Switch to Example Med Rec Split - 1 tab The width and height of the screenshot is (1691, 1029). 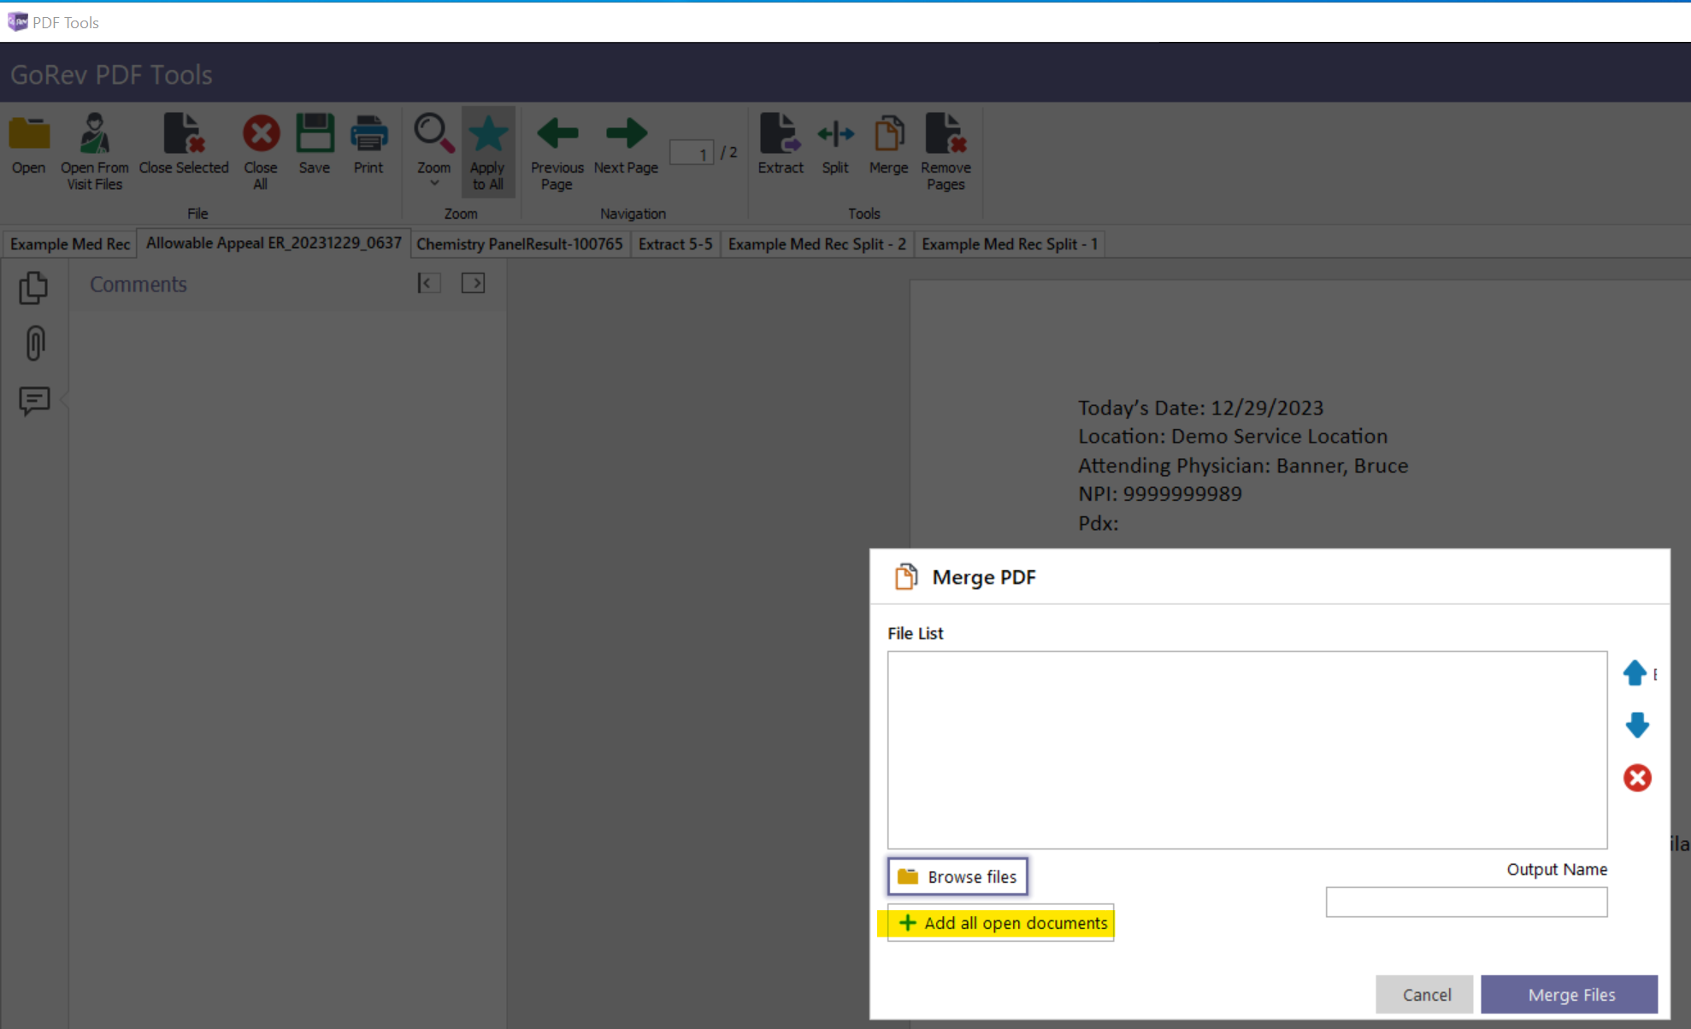(x=1010, y=244)
